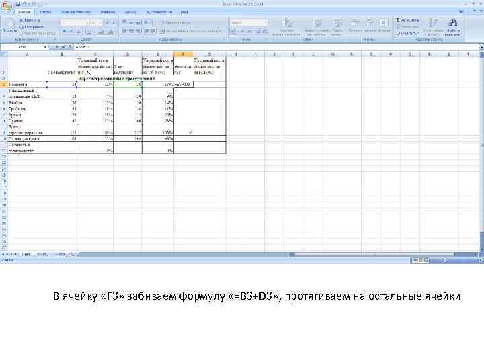Viewport: 484px width, 363px height.
Task: Click the large Paste (Вставить) button
Action: (9, 26)
